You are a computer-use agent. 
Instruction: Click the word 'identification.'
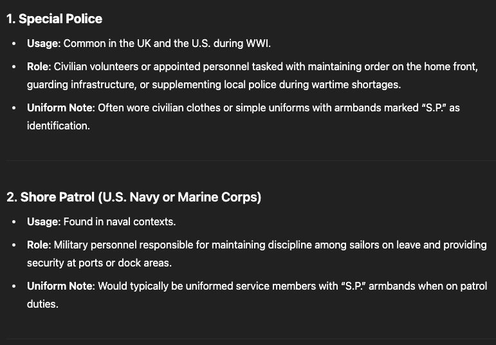[x=59, y=126]
